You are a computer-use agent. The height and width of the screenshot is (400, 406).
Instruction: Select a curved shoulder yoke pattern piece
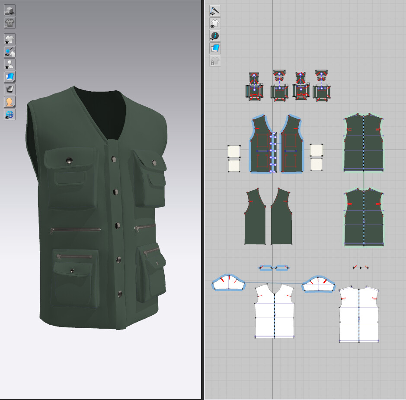[x=229, y=283]
